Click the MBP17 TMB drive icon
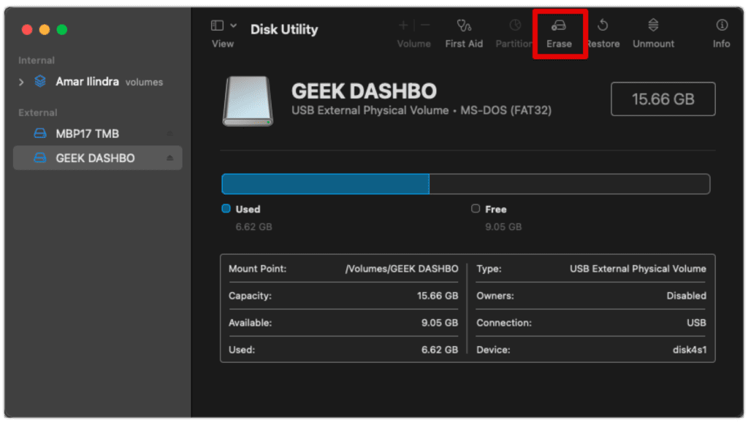748x422 pixels. click(x=40, y=134)
